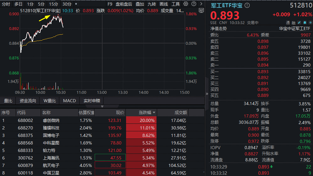Toggle the 九转 indicator

click(x=152, y=4)
